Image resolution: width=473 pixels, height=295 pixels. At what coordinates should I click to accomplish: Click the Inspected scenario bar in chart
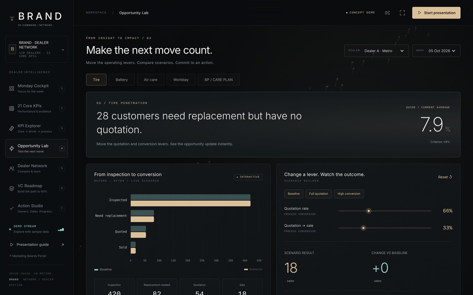tap(190, 204)
